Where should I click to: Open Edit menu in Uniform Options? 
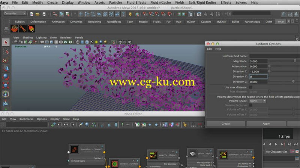(x=209, y=49)
